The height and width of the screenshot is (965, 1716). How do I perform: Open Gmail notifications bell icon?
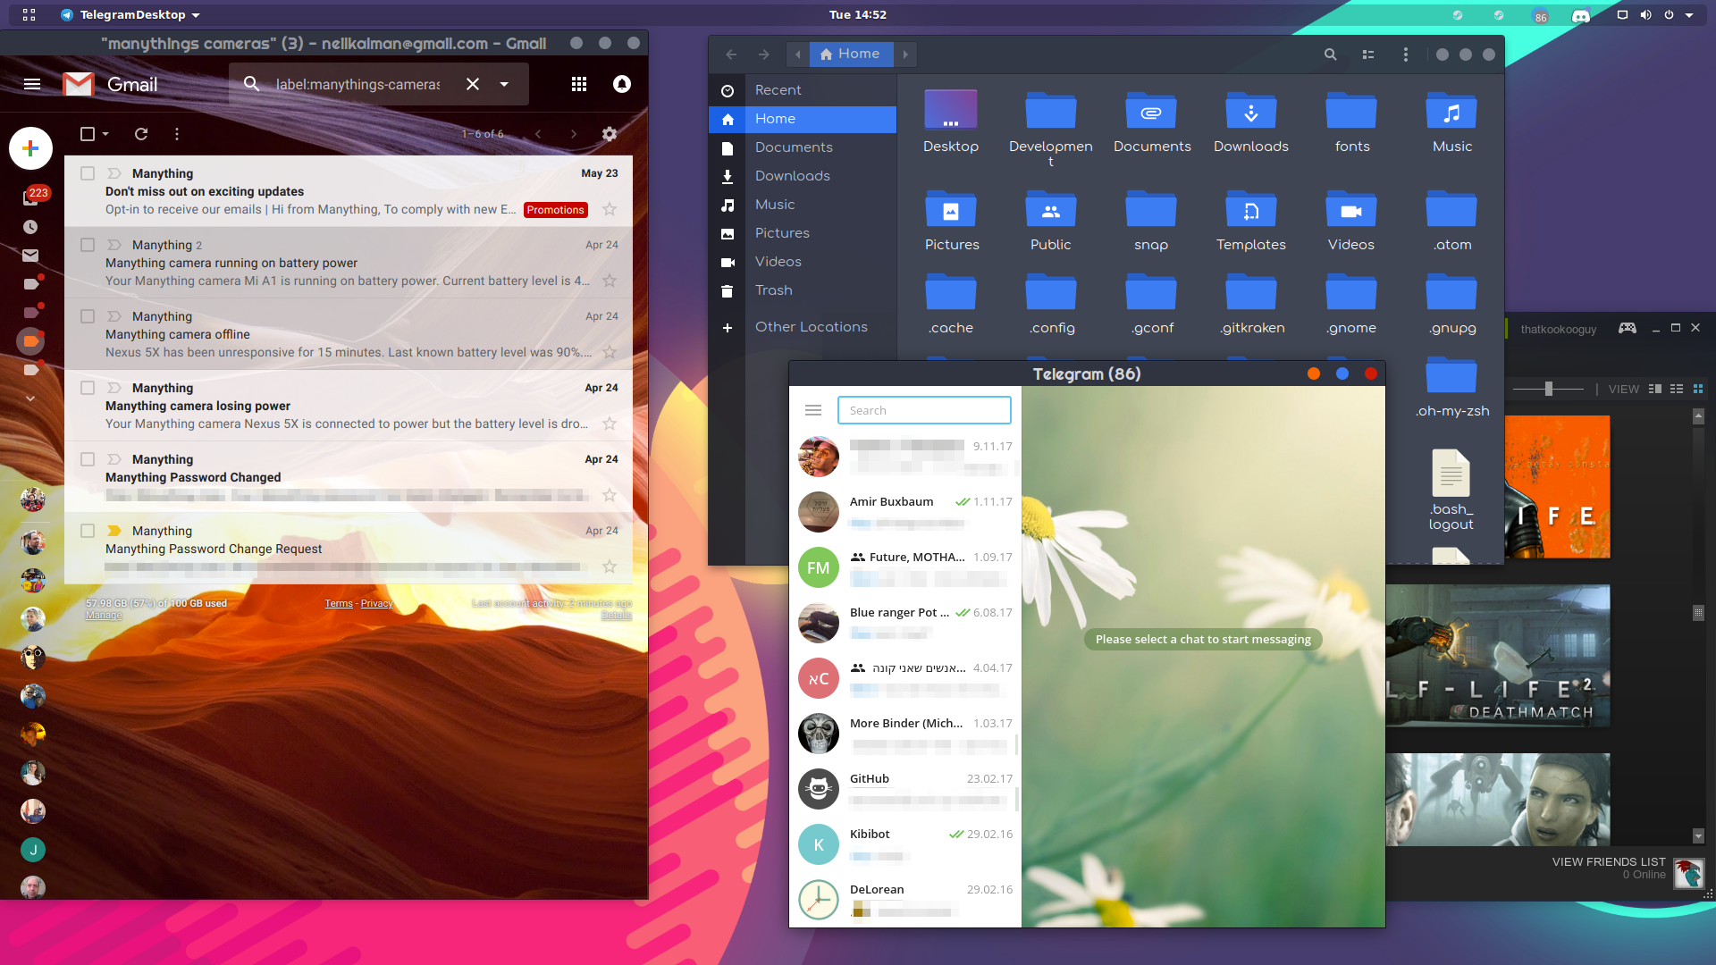(x=622, y=84)
